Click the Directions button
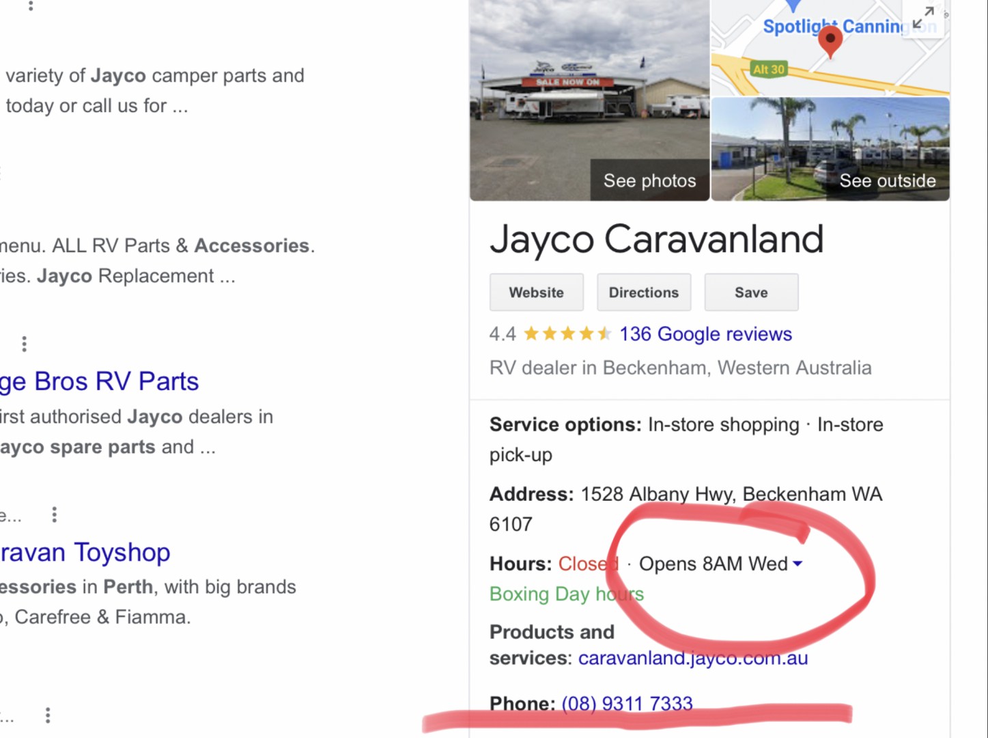This screenshot has width=988, height=738. coord(644,292)
